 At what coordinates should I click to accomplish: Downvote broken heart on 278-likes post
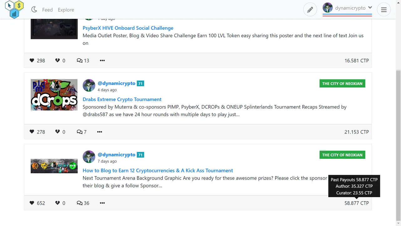58,132
